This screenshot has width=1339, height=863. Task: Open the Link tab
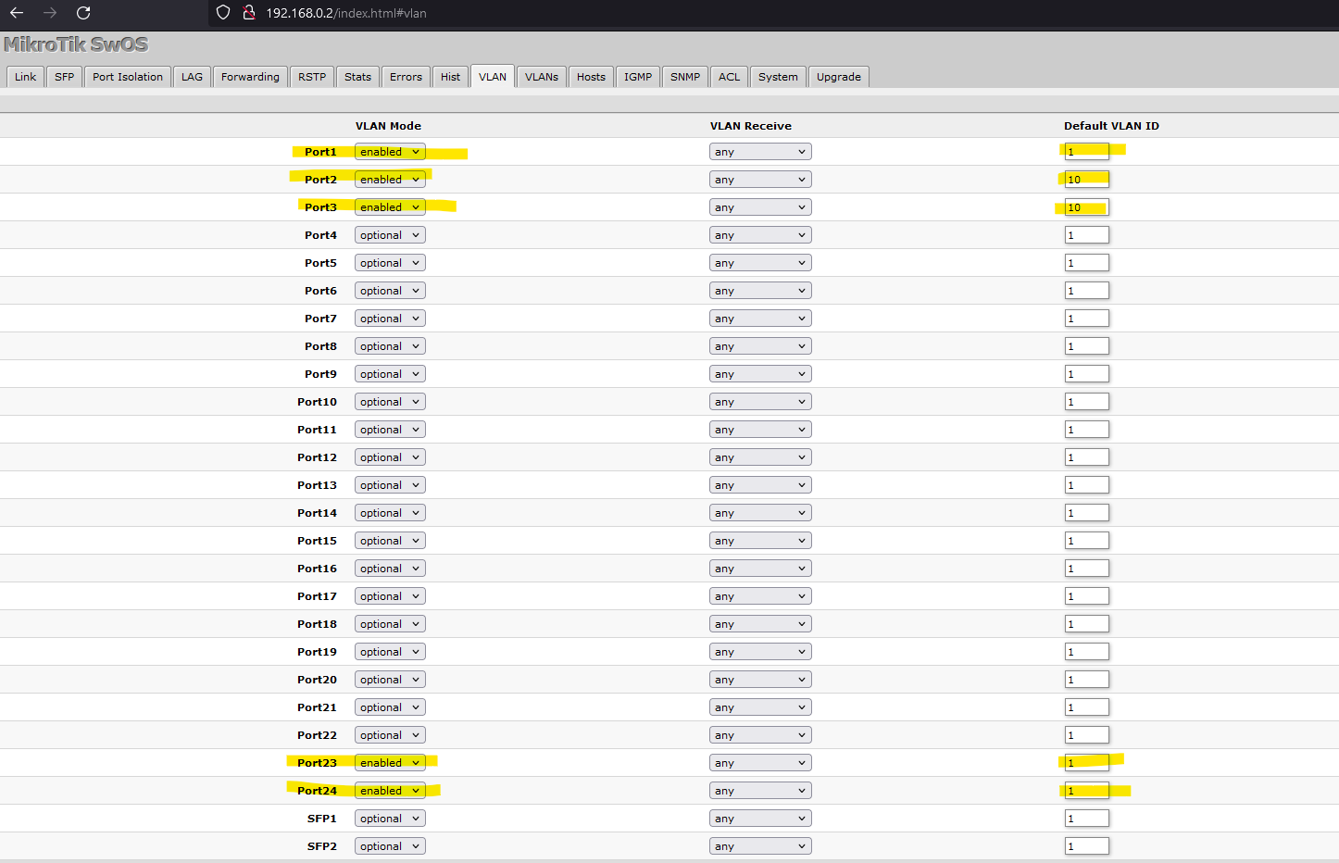click(x=25, y=77)
